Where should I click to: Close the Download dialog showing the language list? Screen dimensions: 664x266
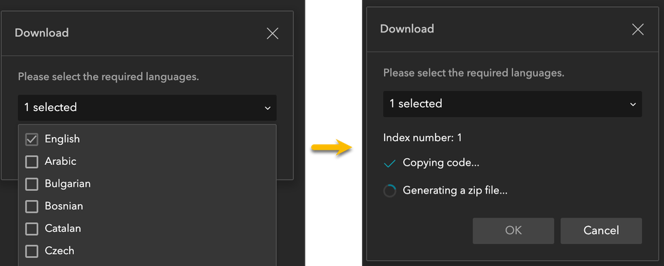tap(272, 33)
